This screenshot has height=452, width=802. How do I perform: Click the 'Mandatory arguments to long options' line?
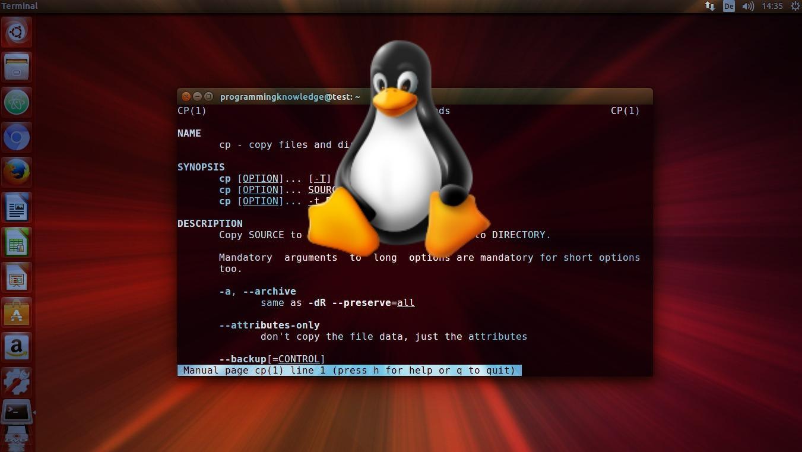click(429, 257)
